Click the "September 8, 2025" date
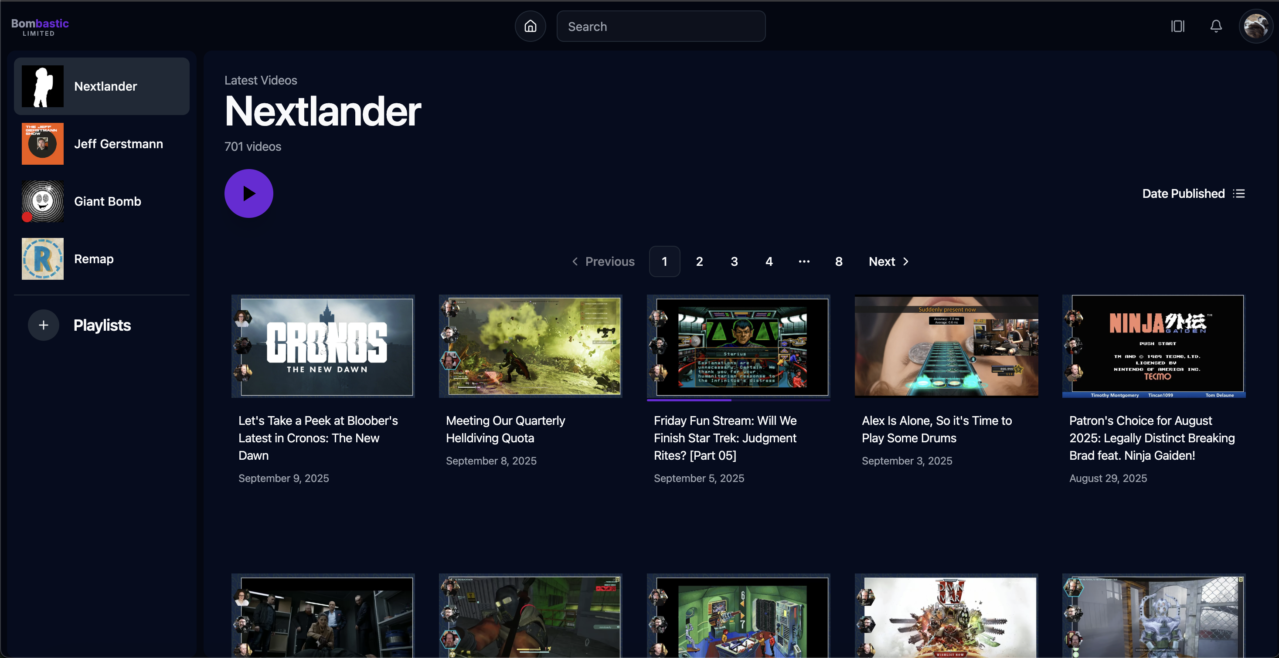 pyautogui.click(x=491, y=461)
